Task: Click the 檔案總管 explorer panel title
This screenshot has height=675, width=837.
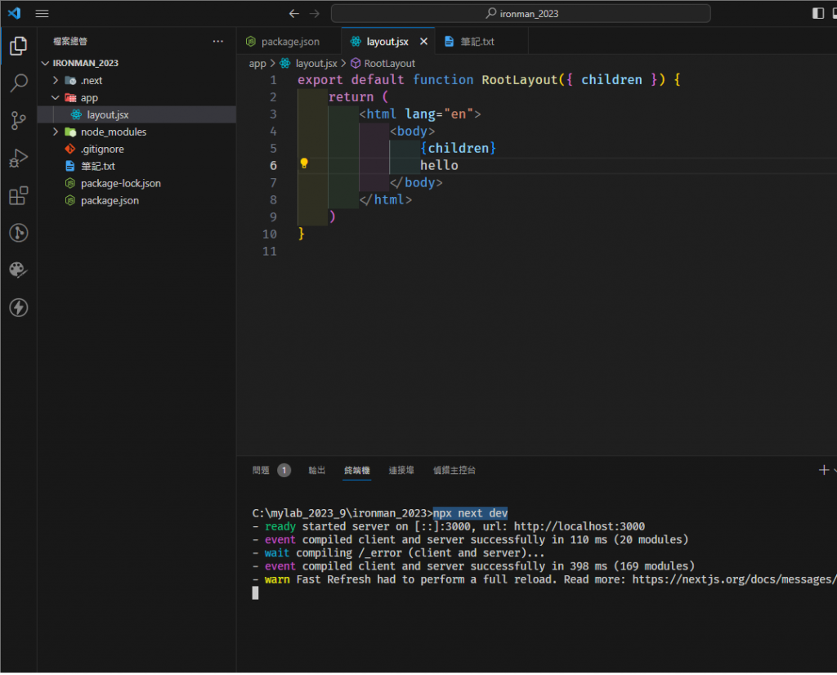Action: [x=70, y=42]
